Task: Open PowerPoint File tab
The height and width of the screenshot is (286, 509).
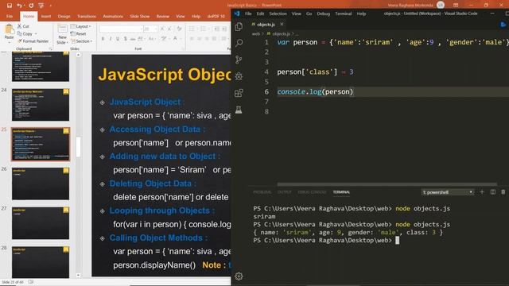Action: coord(10,16)
